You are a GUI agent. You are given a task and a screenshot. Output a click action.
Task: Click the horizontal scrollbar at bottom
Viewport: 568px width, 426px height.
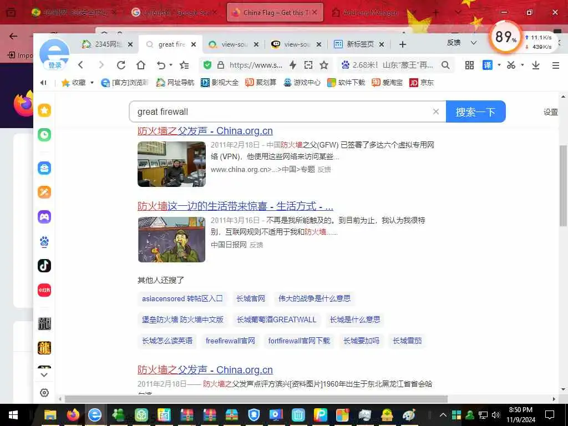coord(256,399)
